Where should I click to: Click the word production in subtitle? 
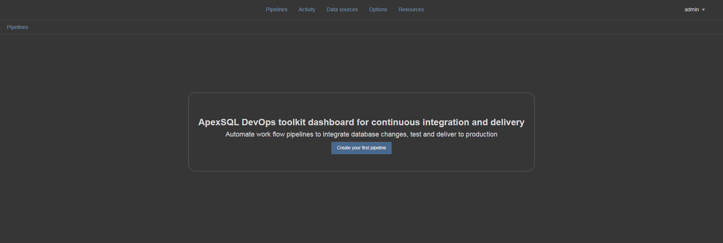[x=481, y=134]
